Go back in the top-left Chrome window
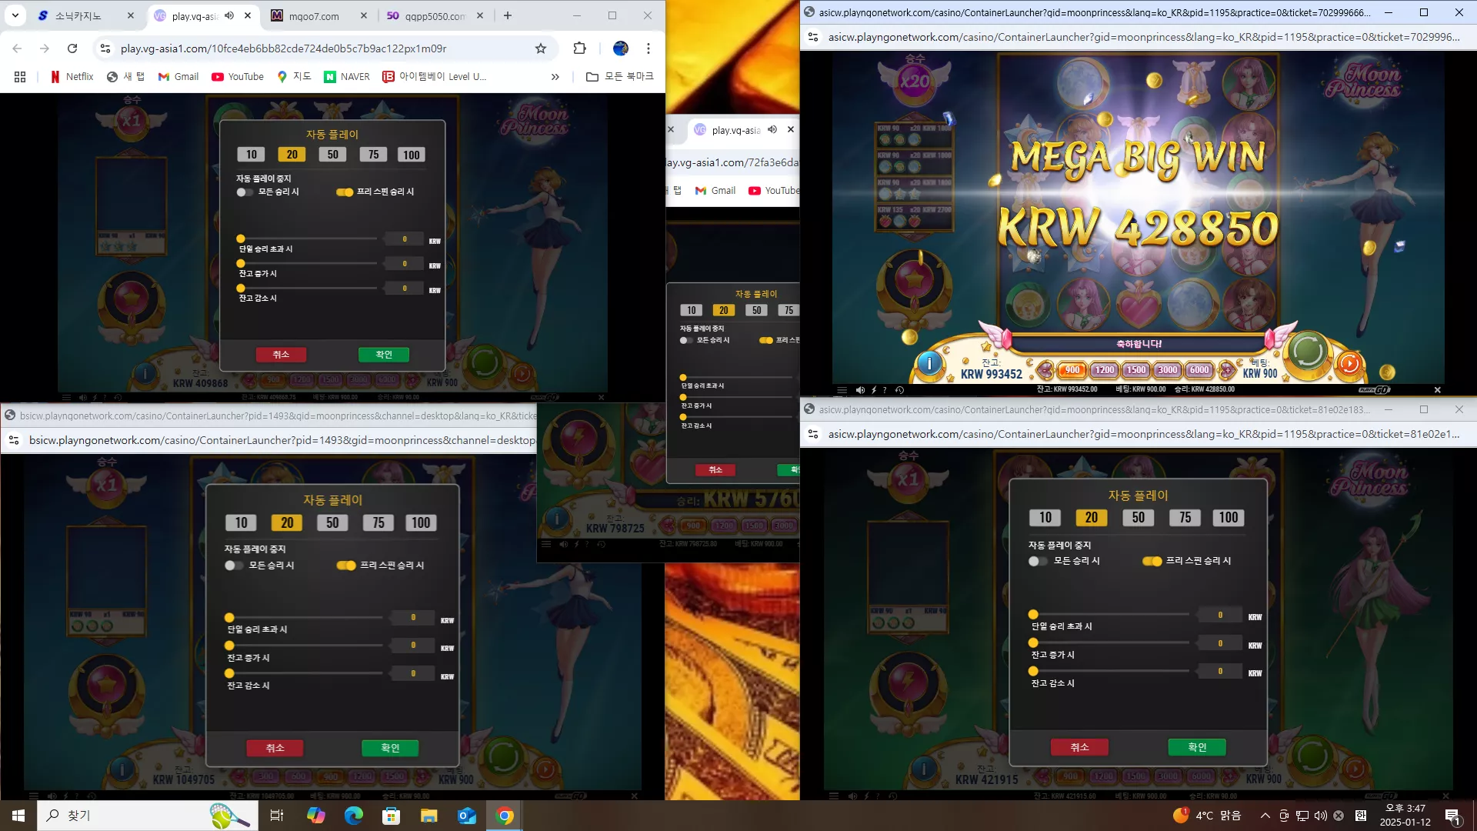Viewport: 1477px width, 831px height. coord(17,48)
